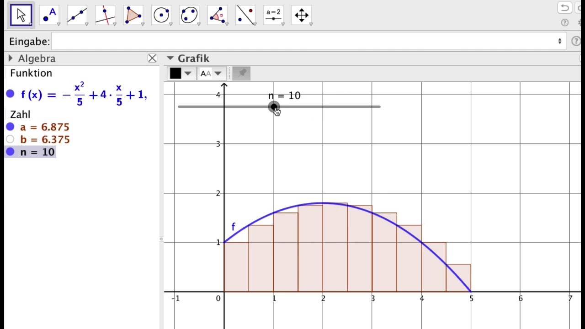Open Slider tool submenu arrow
This screenshot has width=585, height=329.
[x=283, y=24]
